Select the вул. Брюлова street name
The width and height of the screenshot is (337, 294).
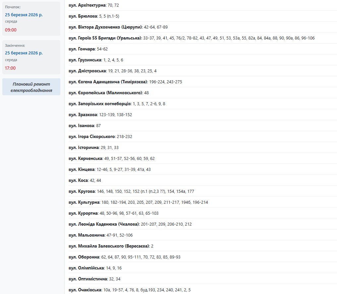coord(83,16)
